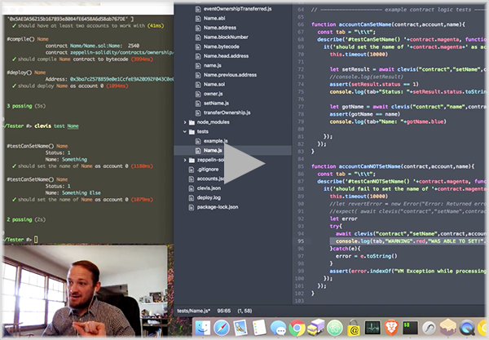This screenshot has height=340, width=489.
Task: Click '3 passing (5s)' in terminal
Action: point(26,106)
